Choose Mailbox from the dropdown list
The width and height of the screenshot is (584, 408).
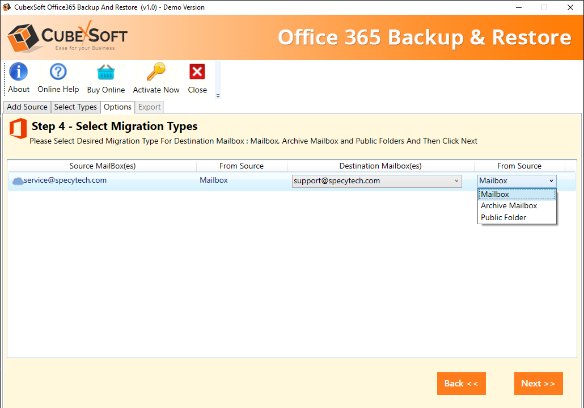[517, 194]
